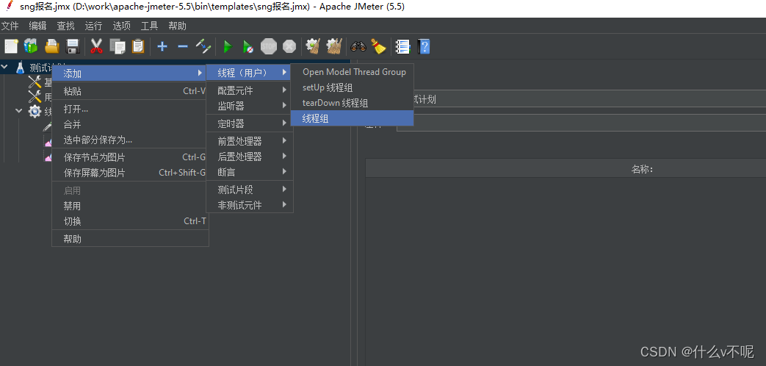This screenshot has height=366, width=766.
Task: Open the Templates toolbar icon
Action: [31, 46]
